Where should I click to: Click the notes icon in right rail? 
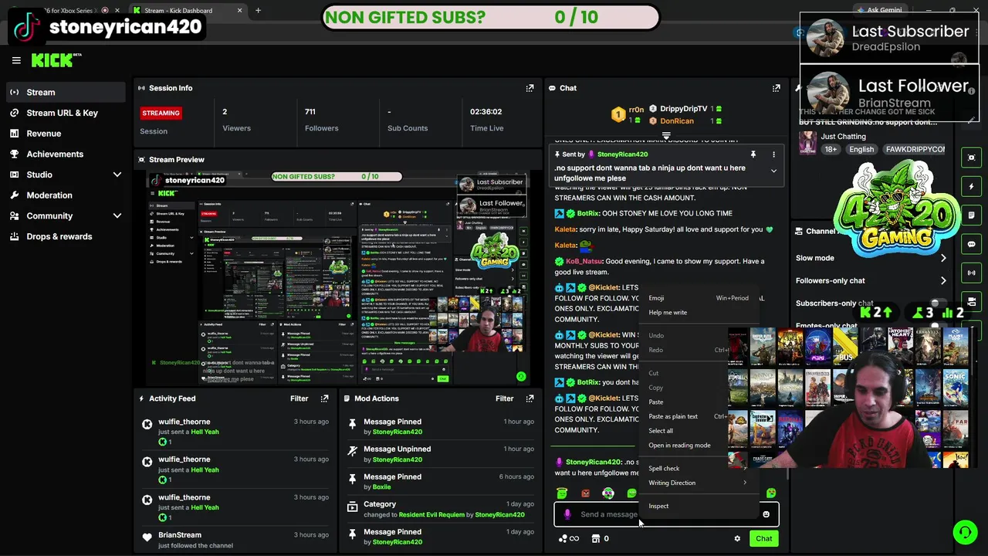tap(972, 215)
